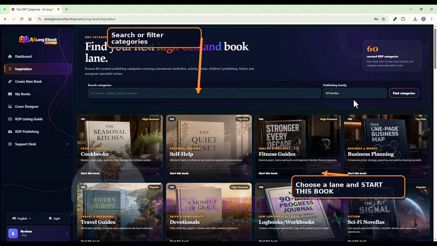
Task: Click the Top Pick badge on Self-Help
Action: coord(242,119)
